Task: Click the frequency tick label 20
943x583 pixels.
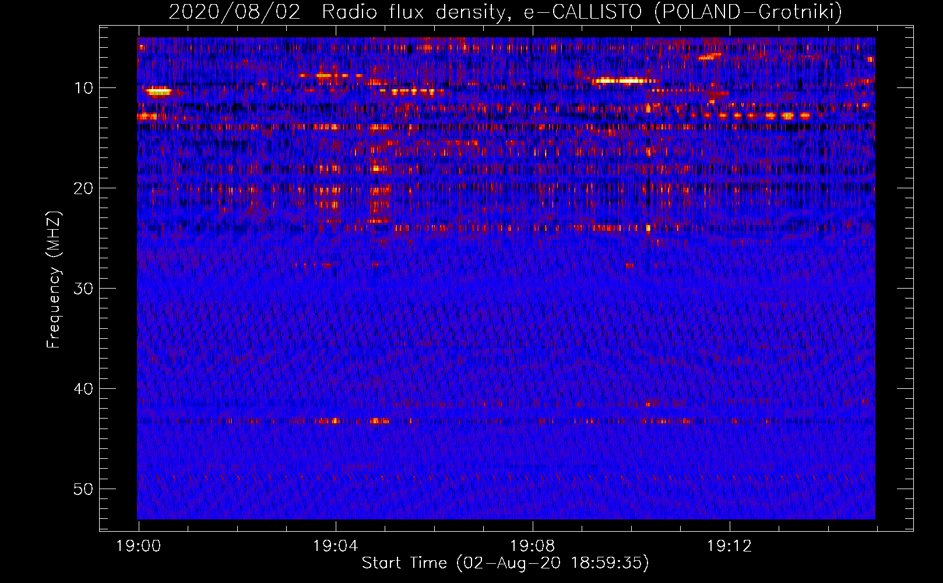Action: tap(84, 188)
